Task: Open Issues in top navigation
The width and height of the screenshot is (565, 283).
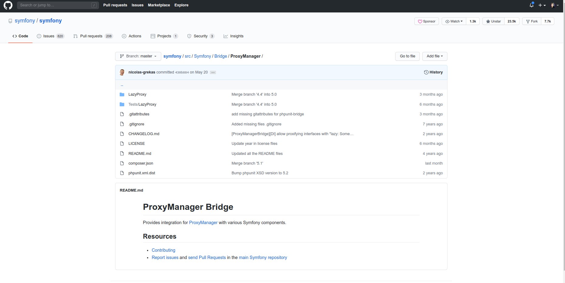Action: [x=138, y=5]
